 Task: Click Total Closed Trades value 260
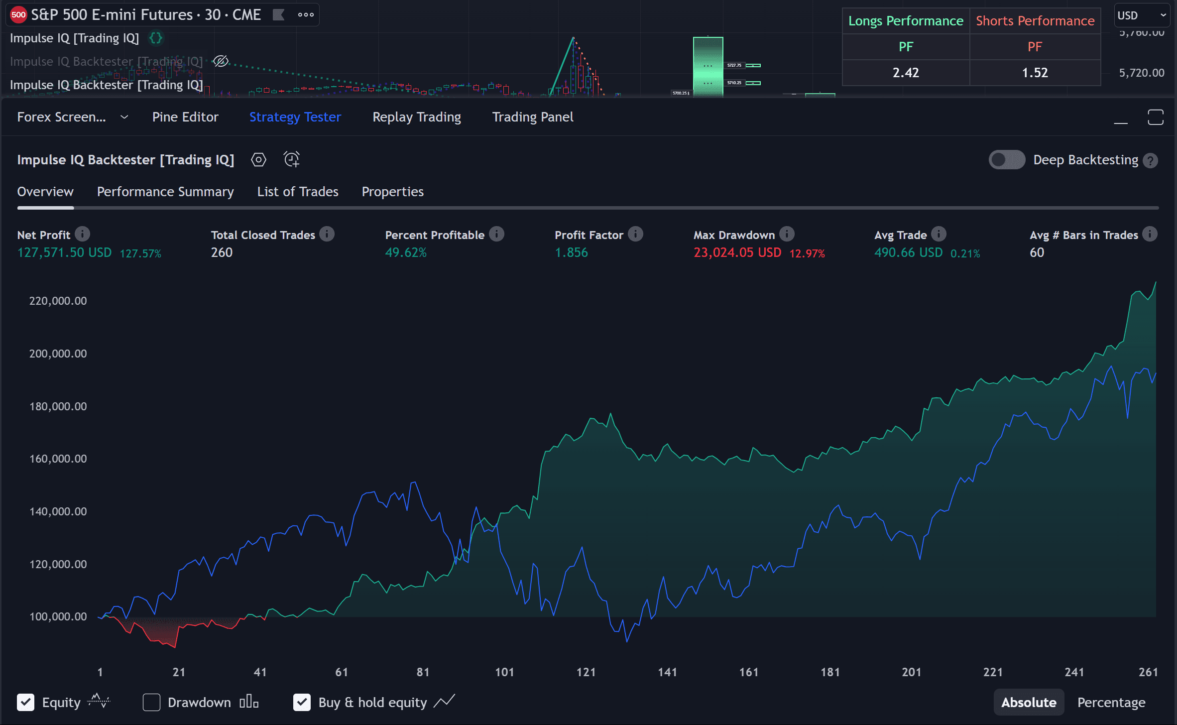coord(222,252)
